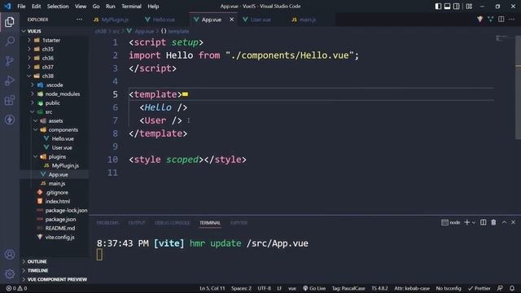Customize layout icon in title bar
Screen dimensions: 521x293
(x=469, y=7)
